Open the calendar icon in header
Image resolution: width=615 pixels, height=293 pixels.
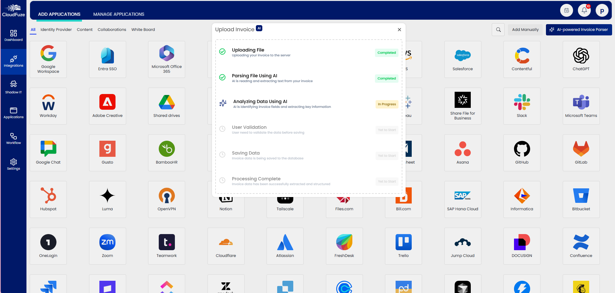[566, 11]
